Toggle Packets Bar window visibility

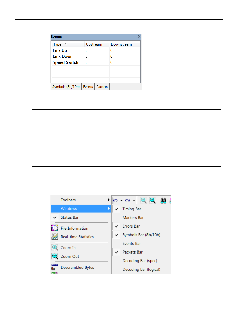coord(141,252)
